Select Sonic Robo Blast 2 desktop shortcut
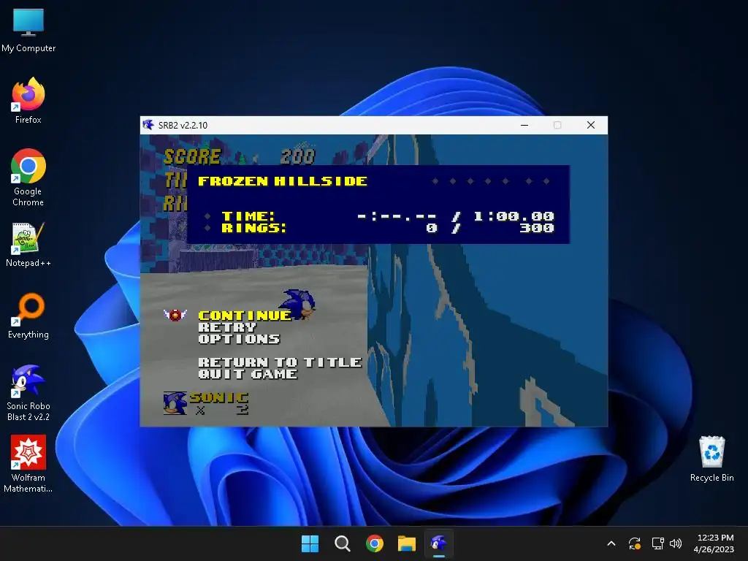748x561 pixels. (x=28, y=392)
